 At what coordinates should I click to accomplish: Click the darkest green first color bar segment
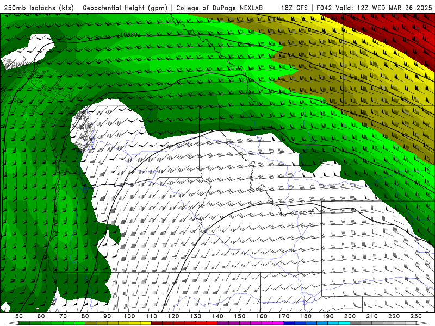tap(24, 323)
